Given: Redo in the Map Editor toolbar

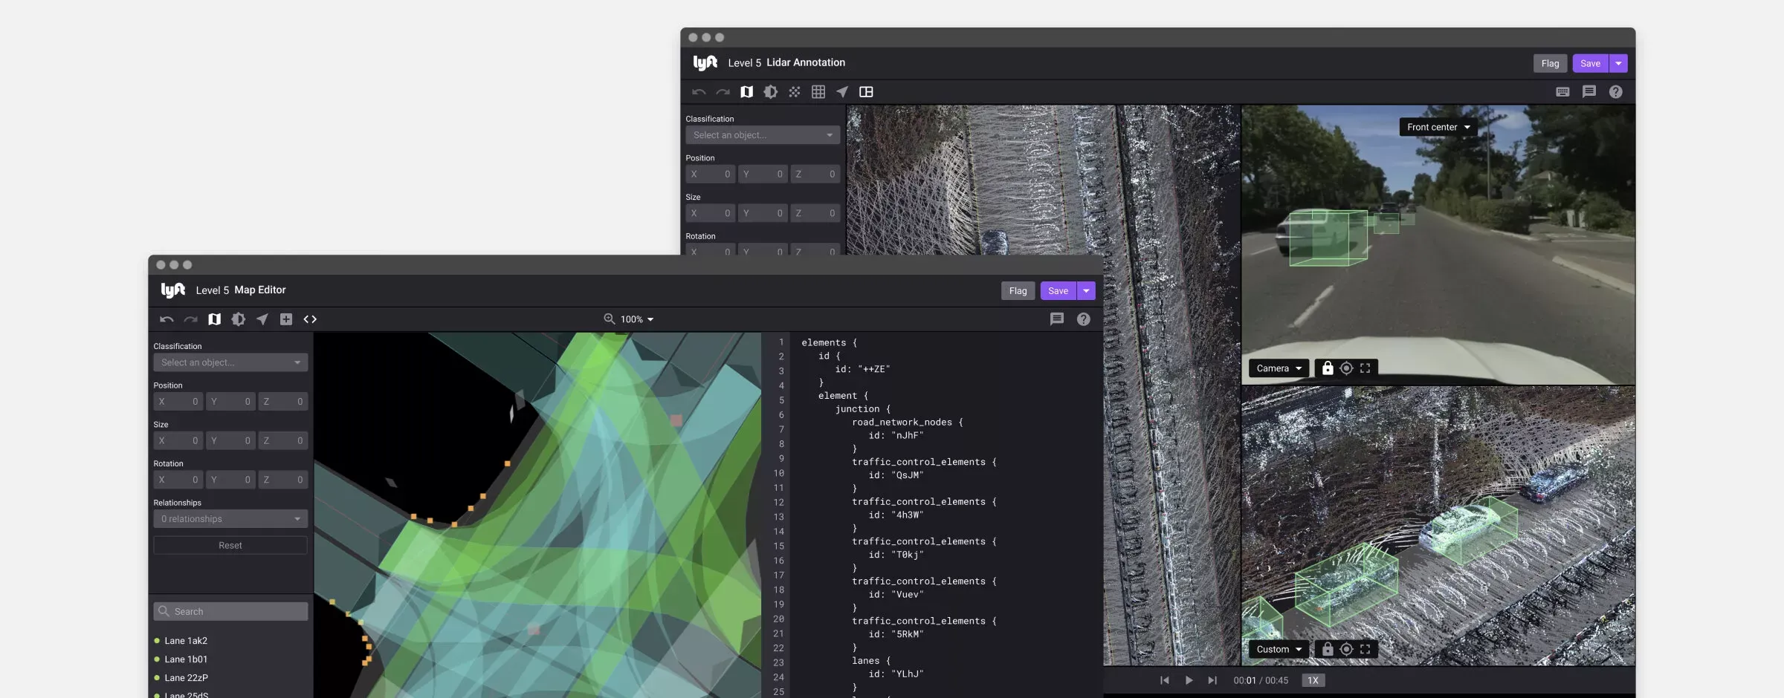Looking at the screenshot, I should [190, 319].
